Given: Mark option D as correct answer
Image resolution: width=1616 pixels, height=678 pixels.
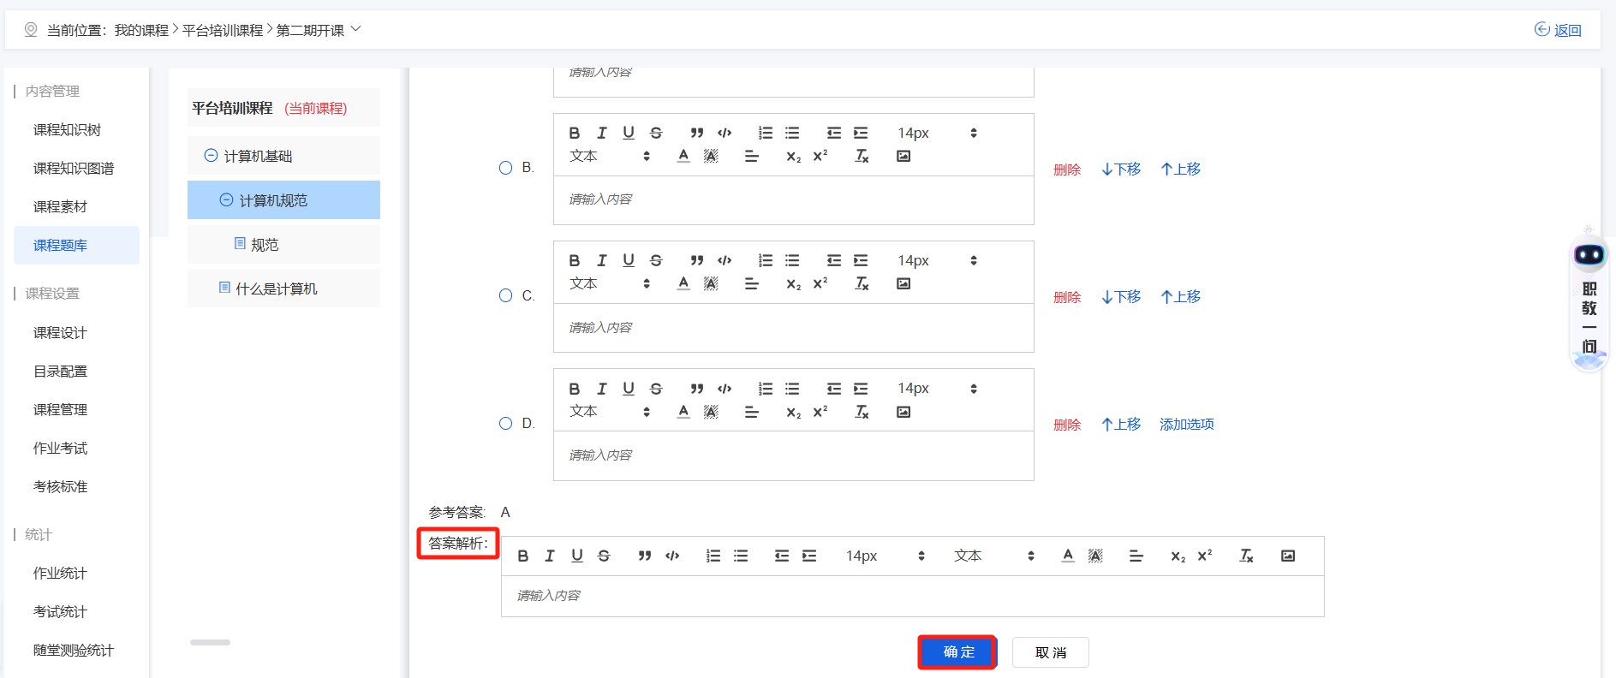Looking at the screenshot, I should click(506, 423).
